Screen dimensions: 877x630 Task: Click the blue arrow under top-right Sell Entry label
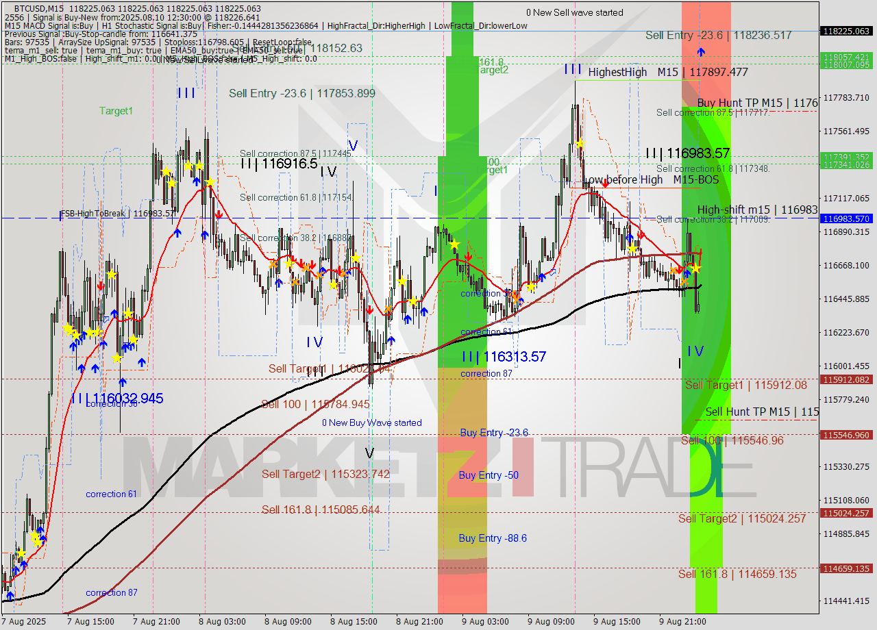coord(700,51)
